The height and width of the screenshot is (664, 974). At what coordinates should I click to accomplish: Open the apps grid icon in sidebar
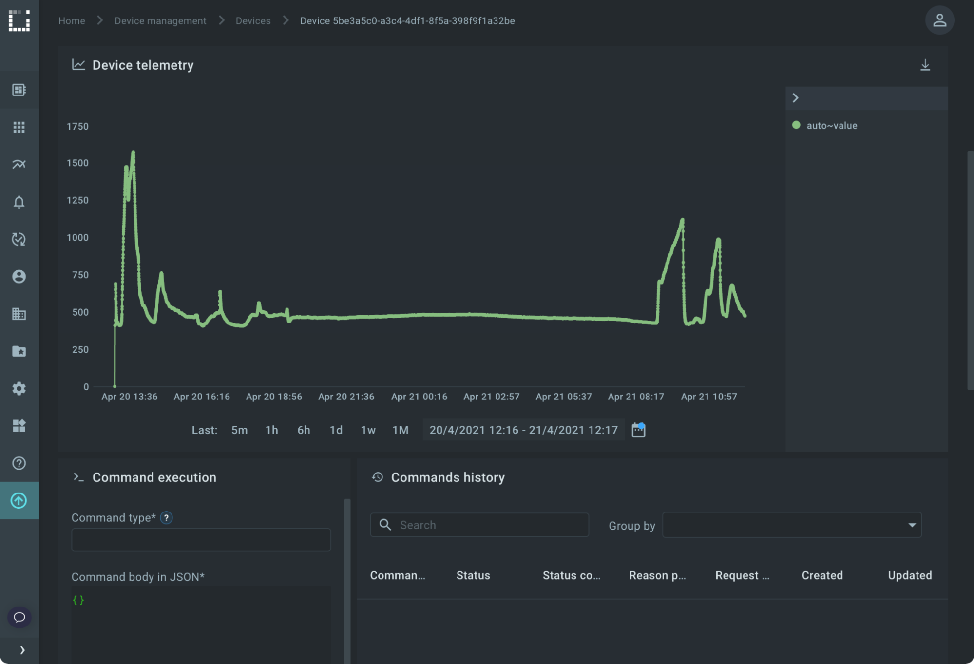click(x=19, y=127)
